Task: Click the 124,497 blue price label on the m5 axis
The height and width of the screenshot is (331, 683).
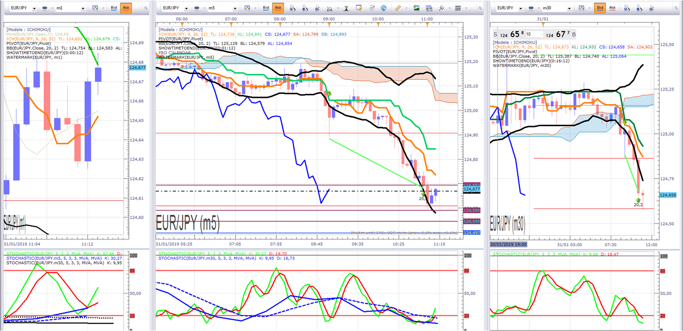Action: 472,233
